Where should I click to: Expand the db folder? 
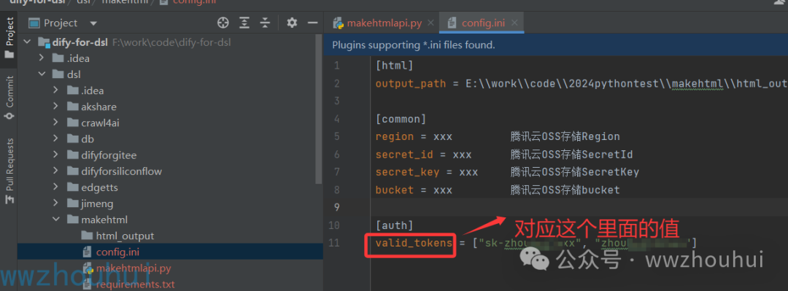[56, 139]
